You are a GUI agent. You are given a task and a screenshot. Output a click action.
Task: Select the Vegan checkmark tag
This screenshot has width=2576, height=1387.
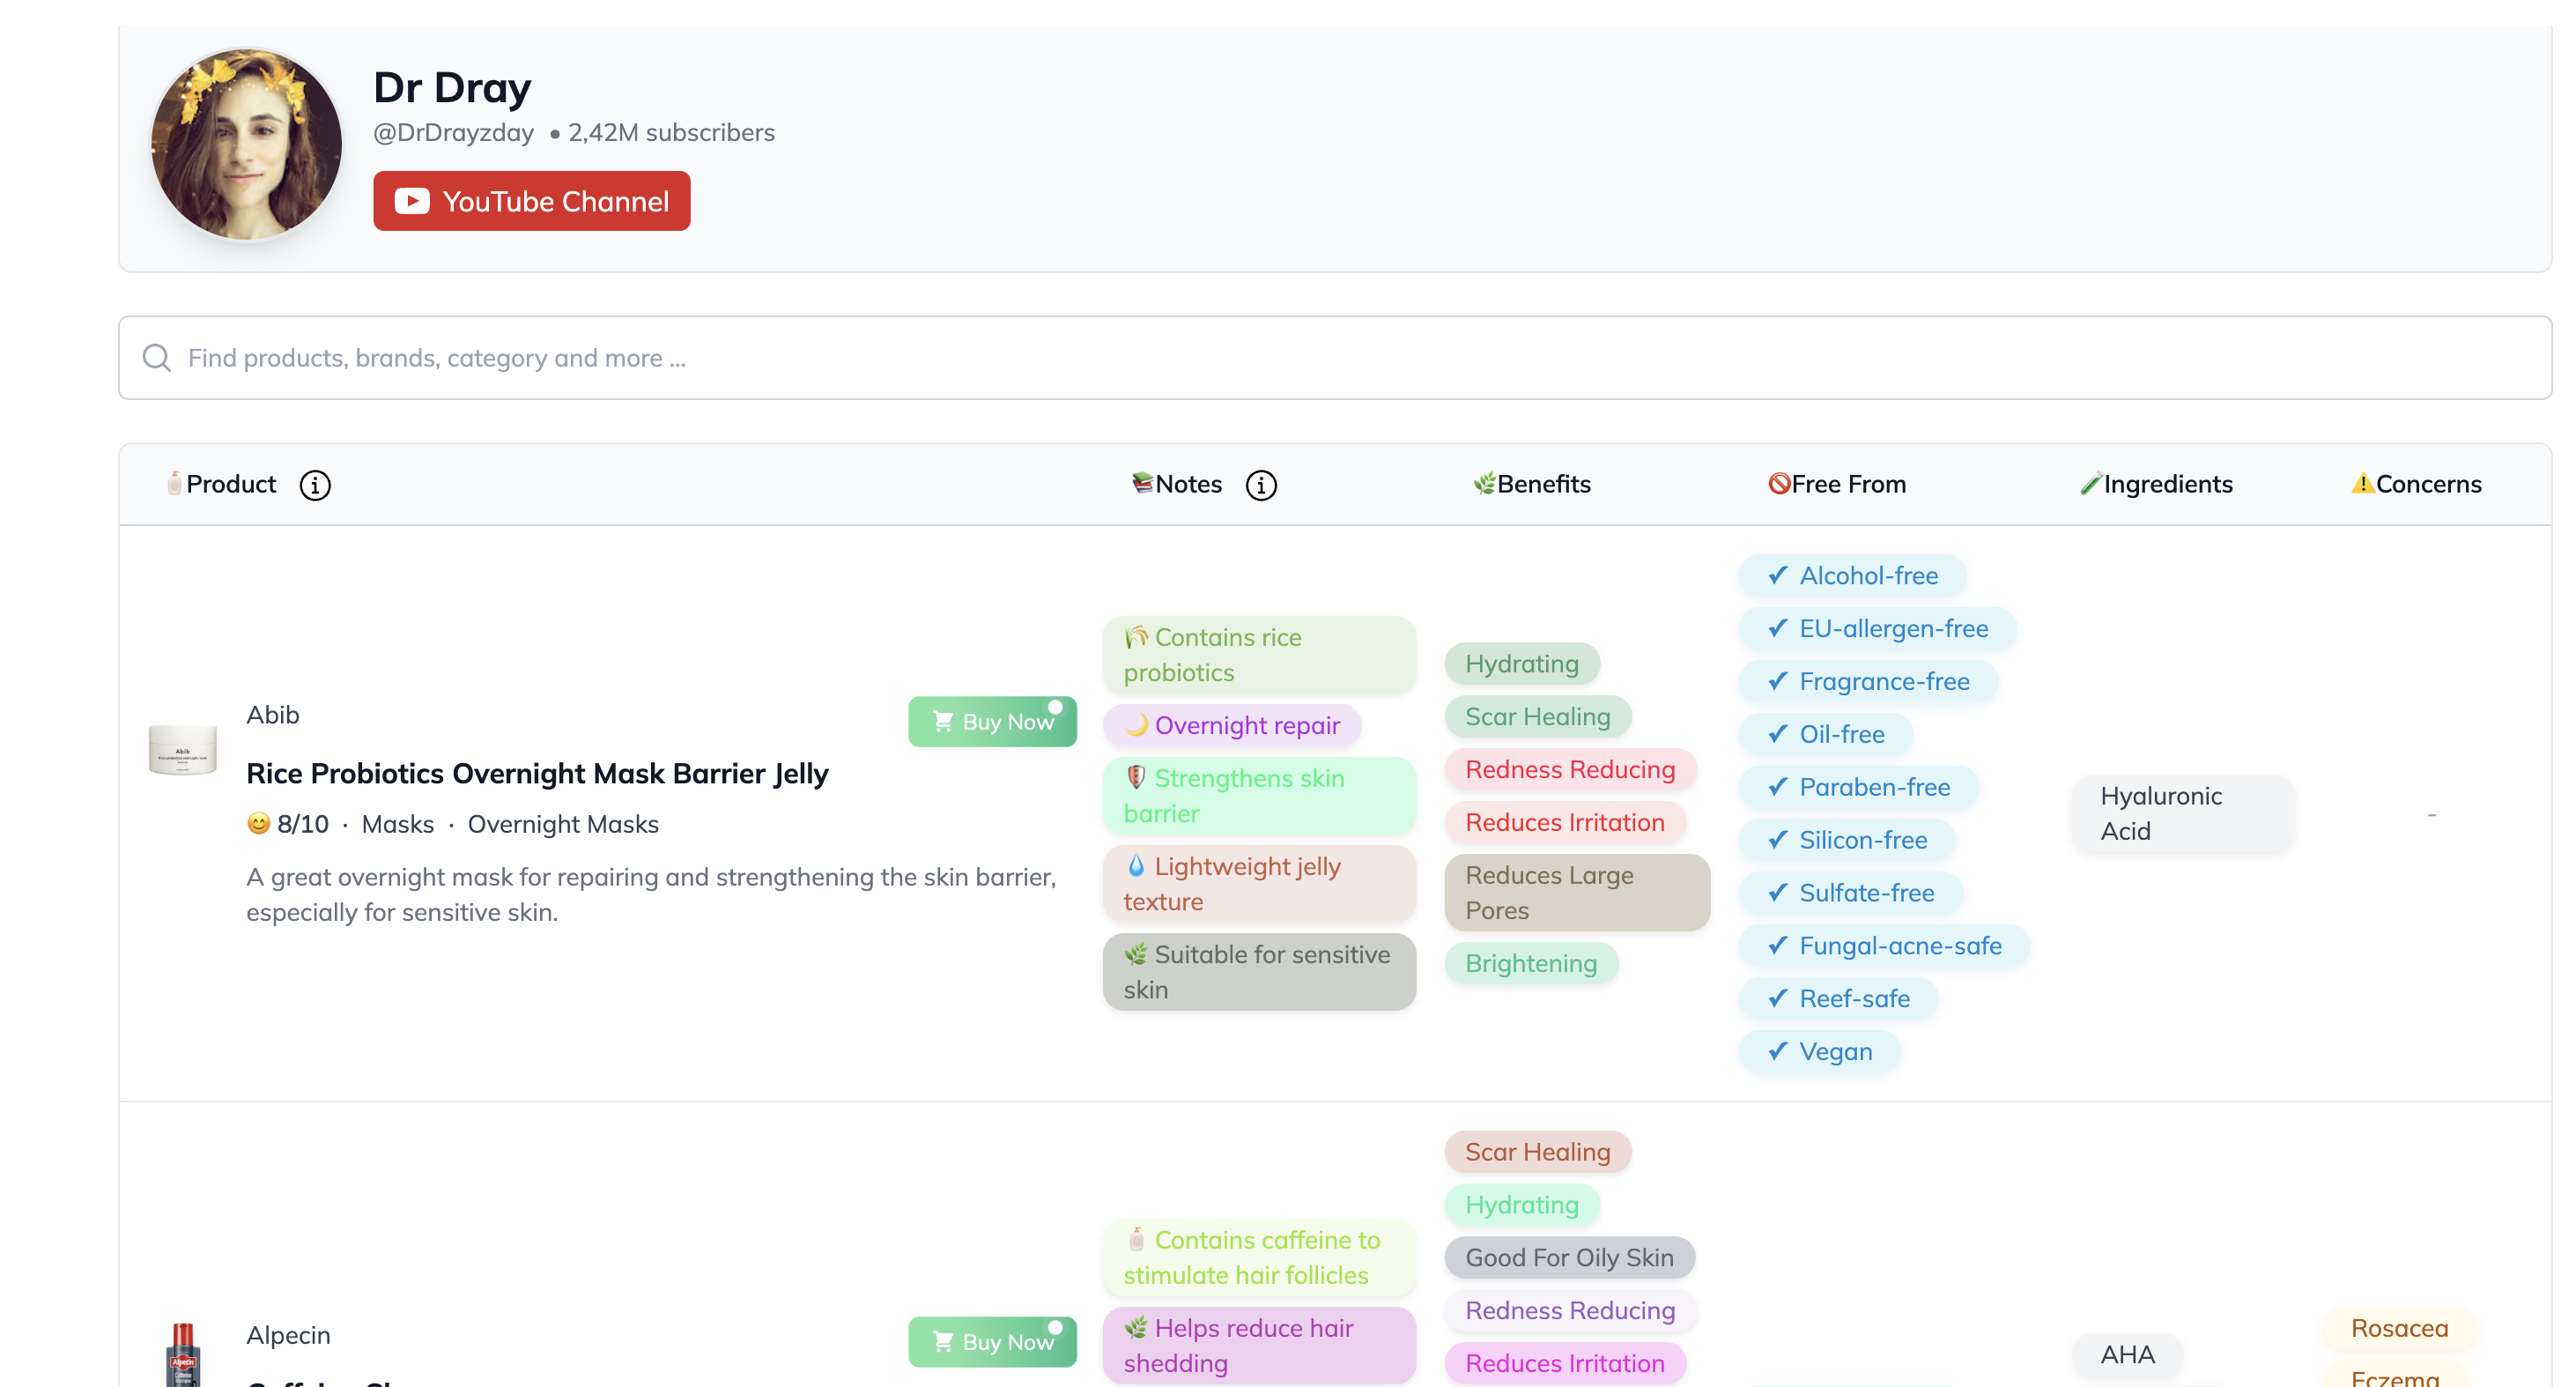[x=1819, y=1051]
